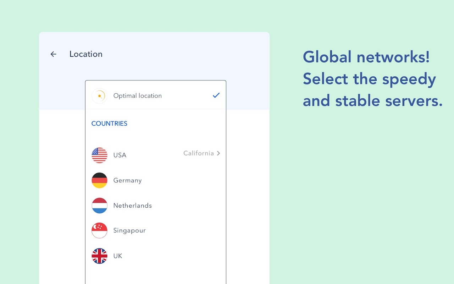Click the UK flag icon
Image resolution: width=454 pixels, height=284 pixels.
[x=99, y=256]
